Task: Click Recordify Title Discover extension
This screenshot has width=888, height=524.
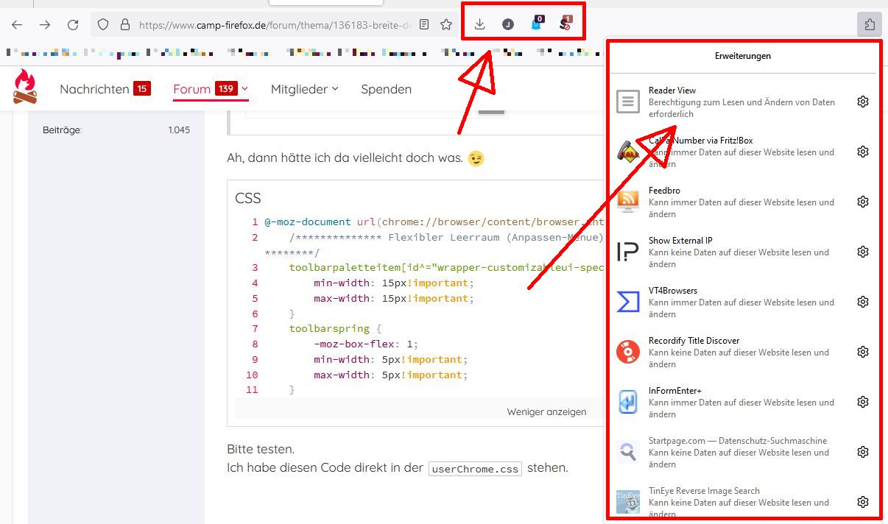Action: [628, 352]
